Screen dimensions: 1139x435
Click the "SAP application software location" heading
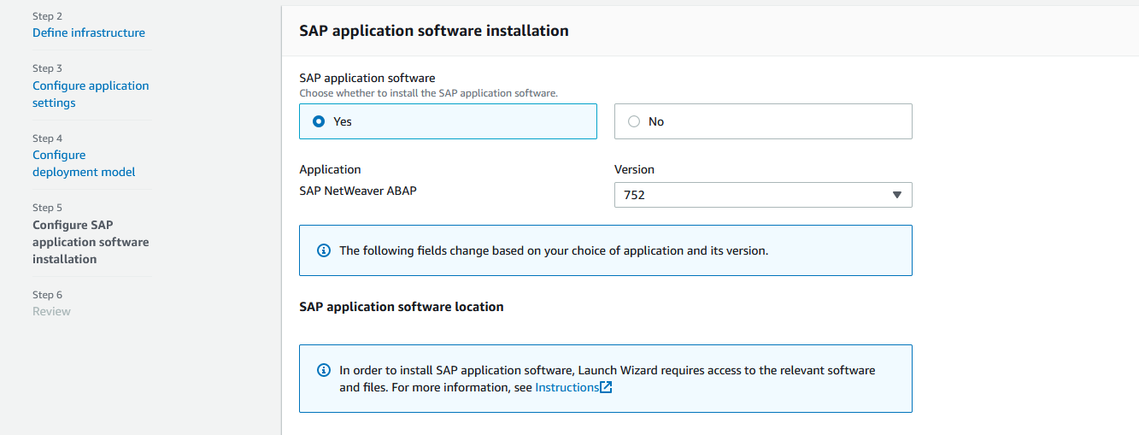401,306
